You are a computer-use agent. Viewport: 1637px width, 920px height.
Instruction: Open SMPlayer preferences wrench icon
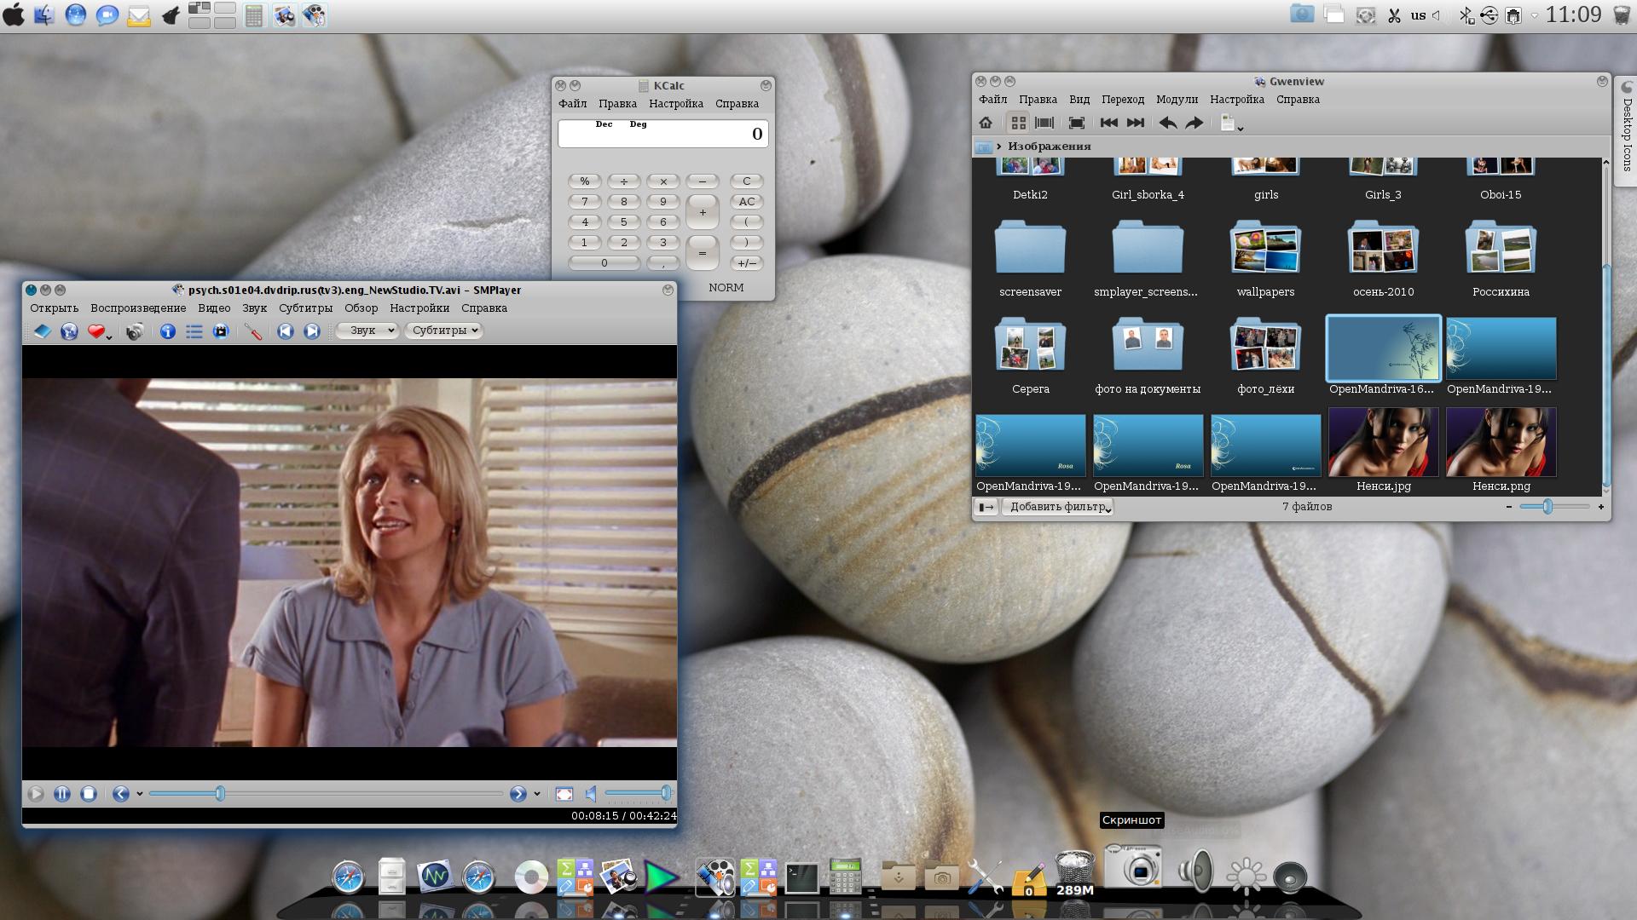pyautogui.click(x=252, y=331)
